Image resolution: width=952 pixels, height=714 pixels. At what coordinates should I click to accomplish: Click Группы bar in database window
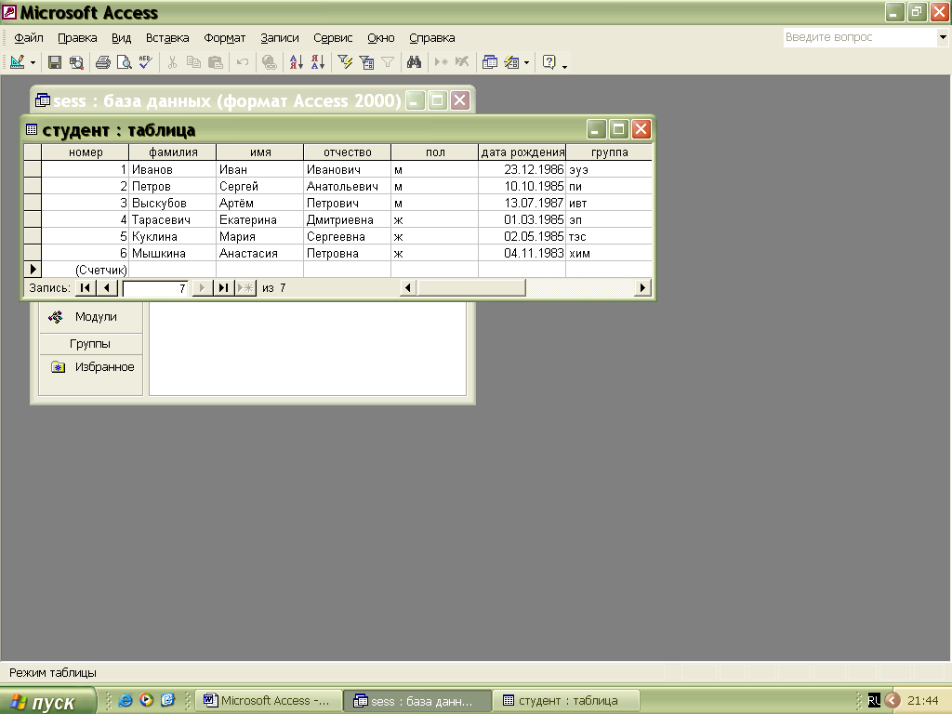(90, 344)
